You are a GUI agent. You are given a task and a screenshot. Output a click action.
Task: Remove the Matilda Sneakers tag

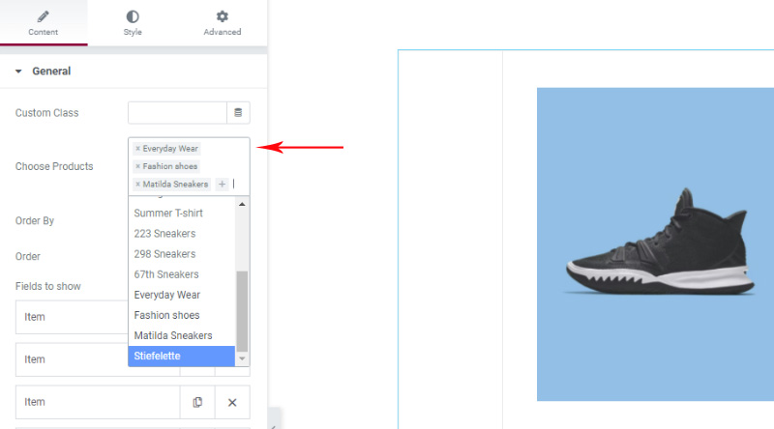(137, 184)
